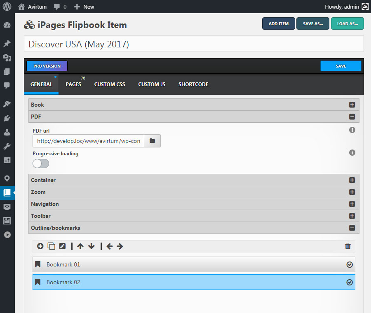Go to the Avirtum site home
371x313 pixels.
(33, 7)
